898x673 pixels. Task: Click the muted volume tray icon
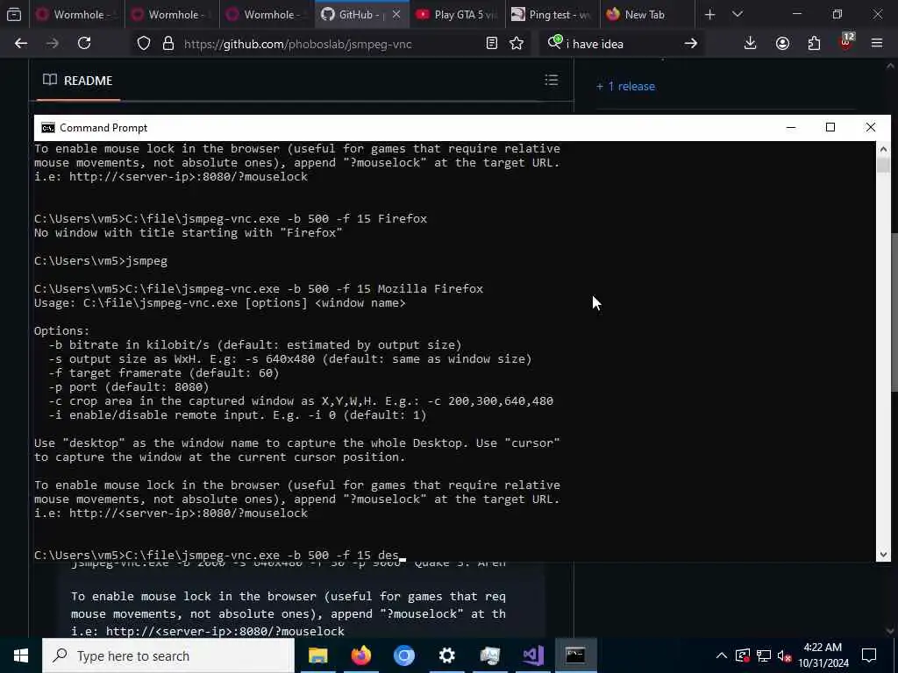click(785, 655)
